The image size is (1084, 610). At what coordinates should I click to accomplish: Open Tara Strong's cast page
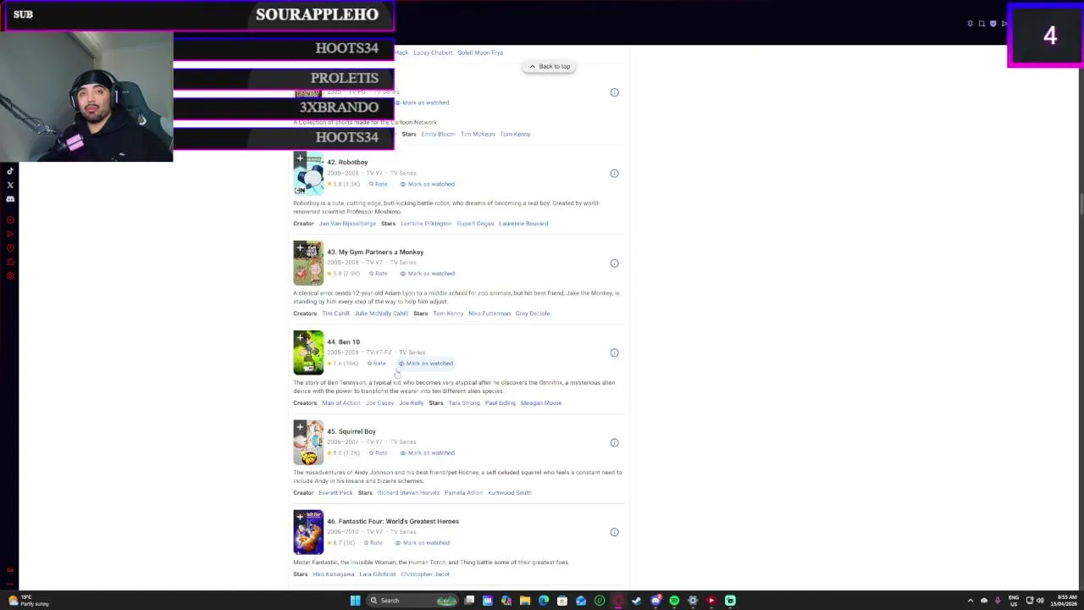(x=464, y=403)
